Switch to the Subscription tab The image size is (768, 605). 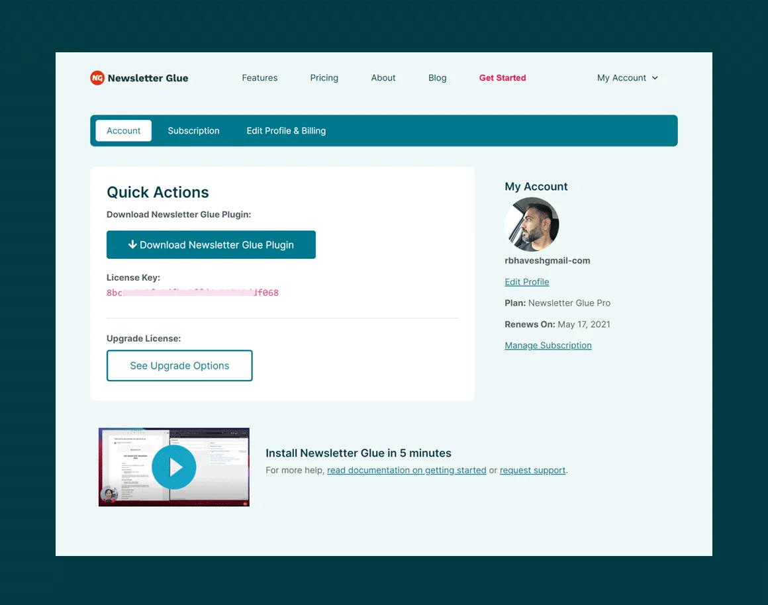(x=193, y=131)
